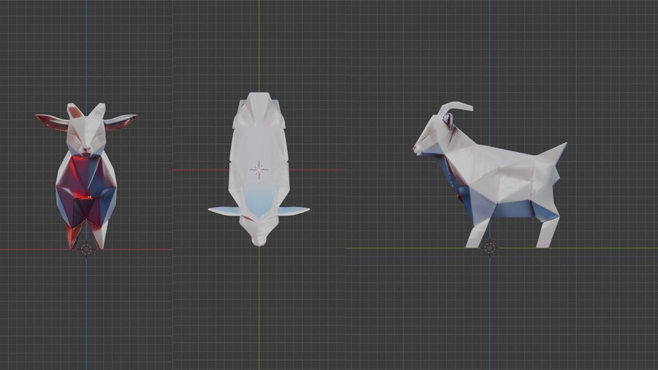This screenshot has height=370, width=658.
Task: Click the goat's nose tip in top view
Action: coord(259,241)
